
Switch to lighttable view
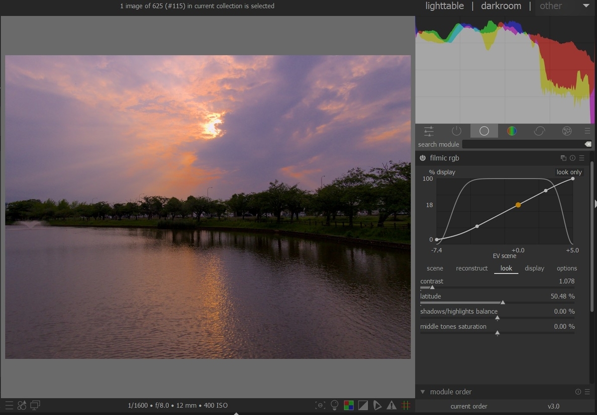tap(444, 6)
